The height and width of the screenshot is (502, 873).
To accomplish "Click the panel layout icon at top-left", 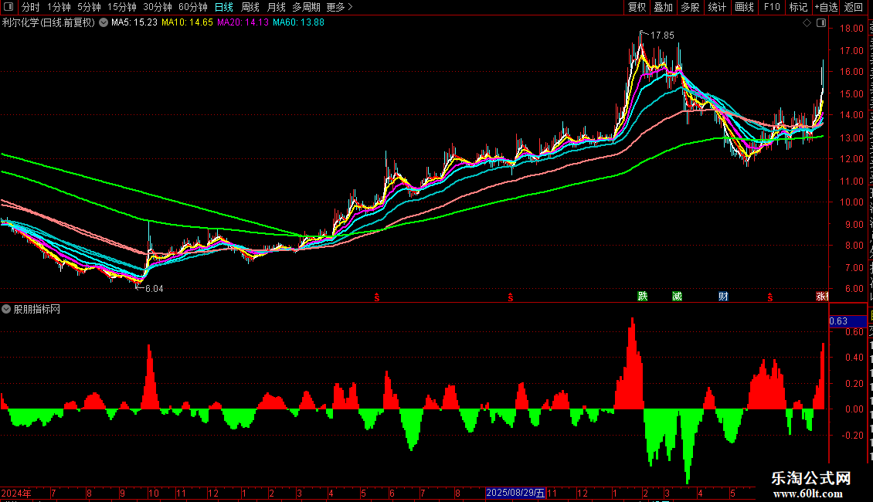I will 8,7.
